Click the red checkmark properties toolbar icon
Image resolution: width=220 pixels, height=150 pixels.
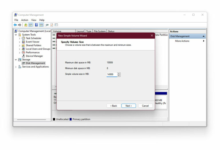pos(52,25)
